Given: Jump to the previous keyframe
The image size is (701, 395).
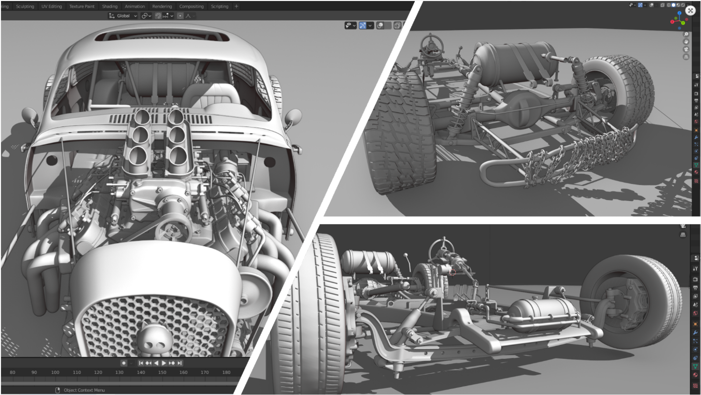Looking at the screenshot, I should point(148,363).
